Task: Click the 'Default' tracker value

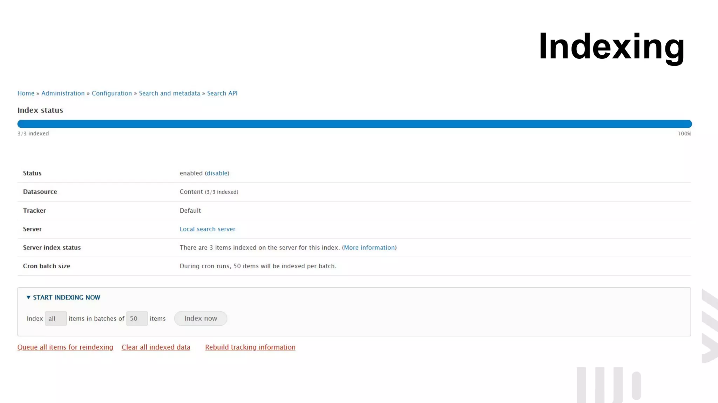Action: (x=190, y=211)
